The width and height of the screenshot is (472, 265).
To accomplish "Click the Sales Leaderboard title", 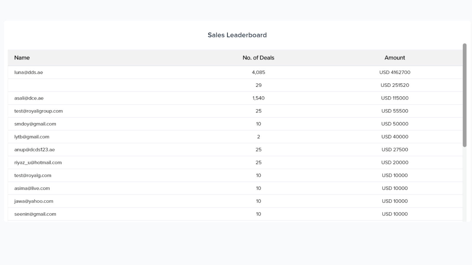I will [x=237, y=35].
